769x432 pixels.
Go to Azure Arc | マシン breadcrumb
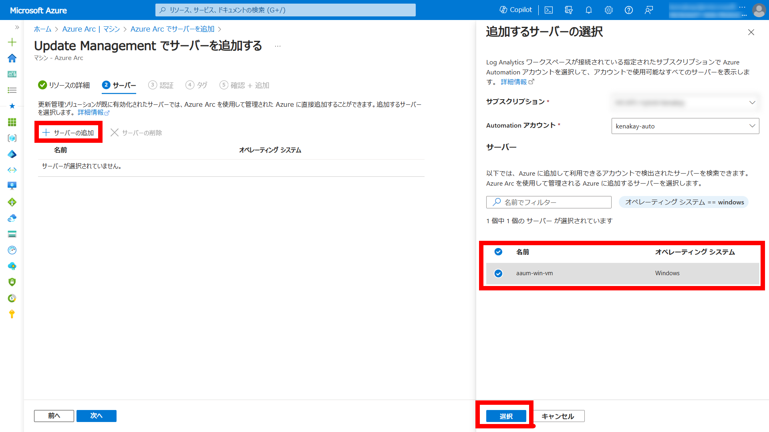(91, 29)
